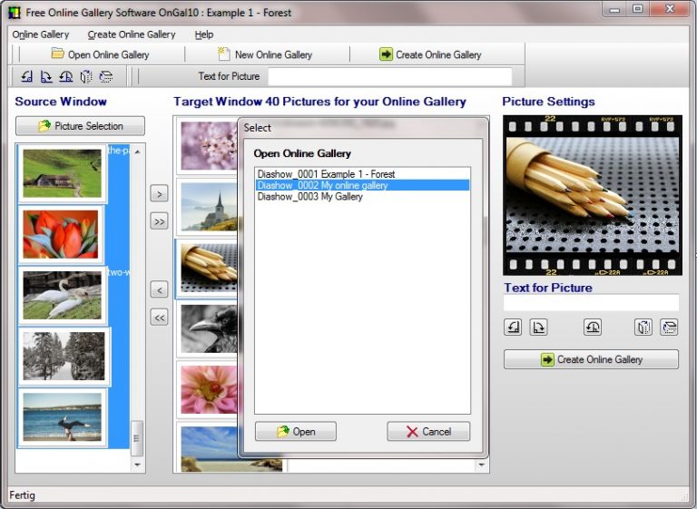
Task: Click New Online Gallery in the toolbar
Action: point(265,54)
